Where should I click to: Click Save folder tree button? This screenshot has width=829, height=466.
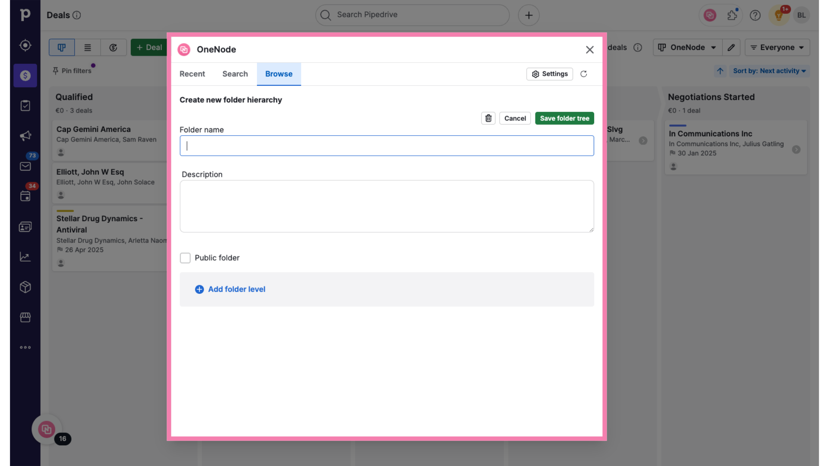click(x=564, y=118)
